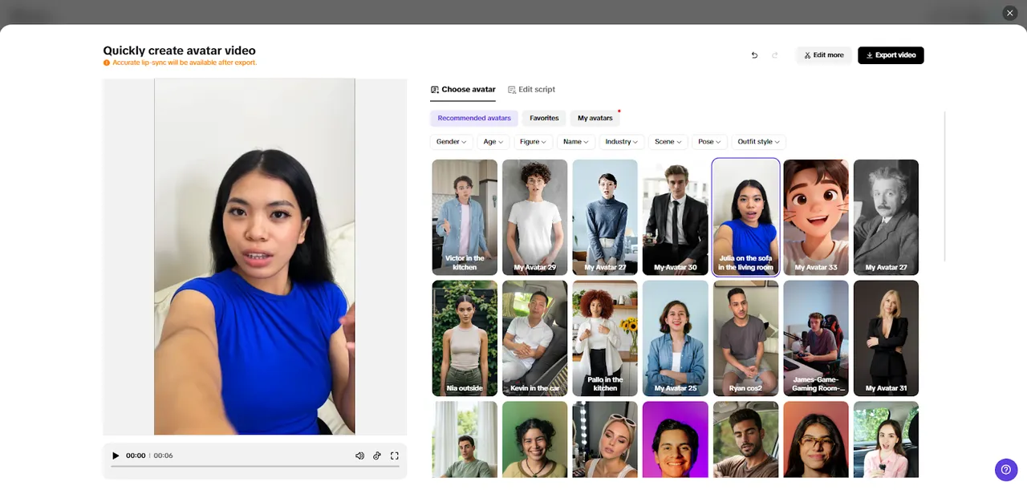Click the Edit script pencil icon
Screen dimensions: 1027x490
(513, 89)
